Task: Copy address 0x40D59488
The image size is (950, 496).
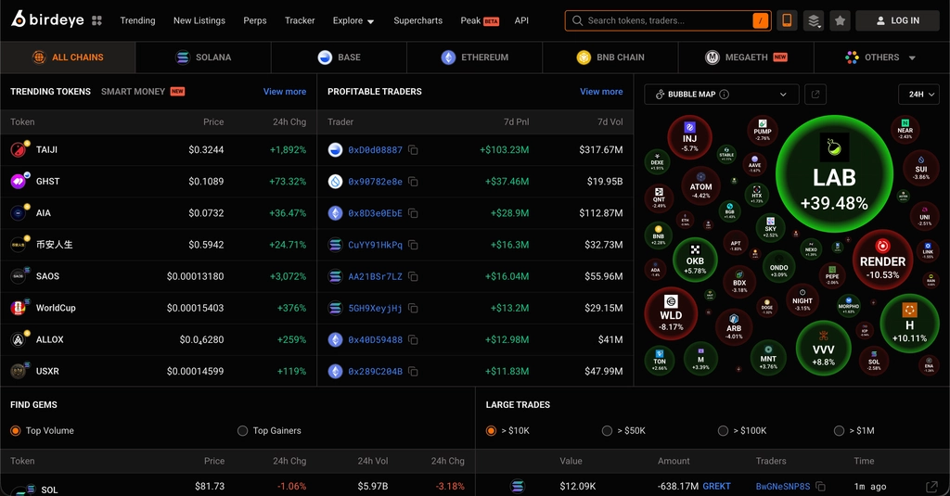Action: coord(413,339)
